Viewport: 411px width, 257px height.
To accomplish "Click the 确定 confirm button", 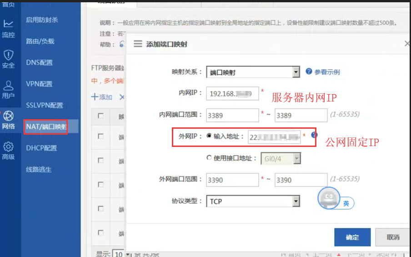I will 352,237.
